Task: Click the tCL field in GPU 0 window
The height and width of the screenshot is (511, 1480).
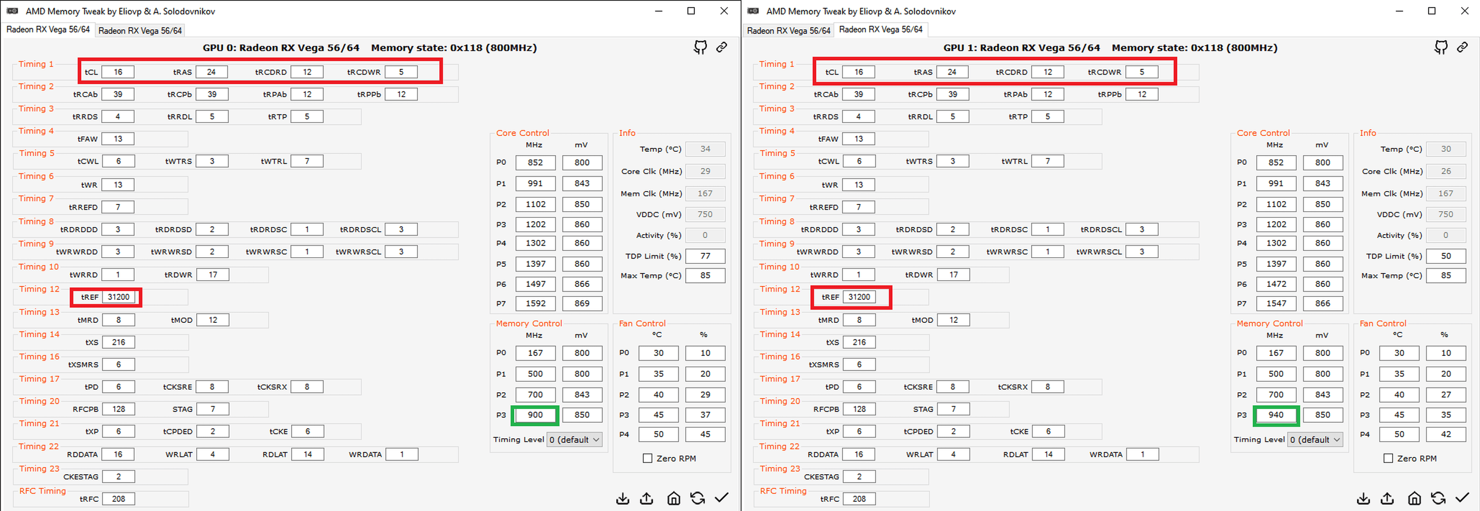Action: click(118, 72)
